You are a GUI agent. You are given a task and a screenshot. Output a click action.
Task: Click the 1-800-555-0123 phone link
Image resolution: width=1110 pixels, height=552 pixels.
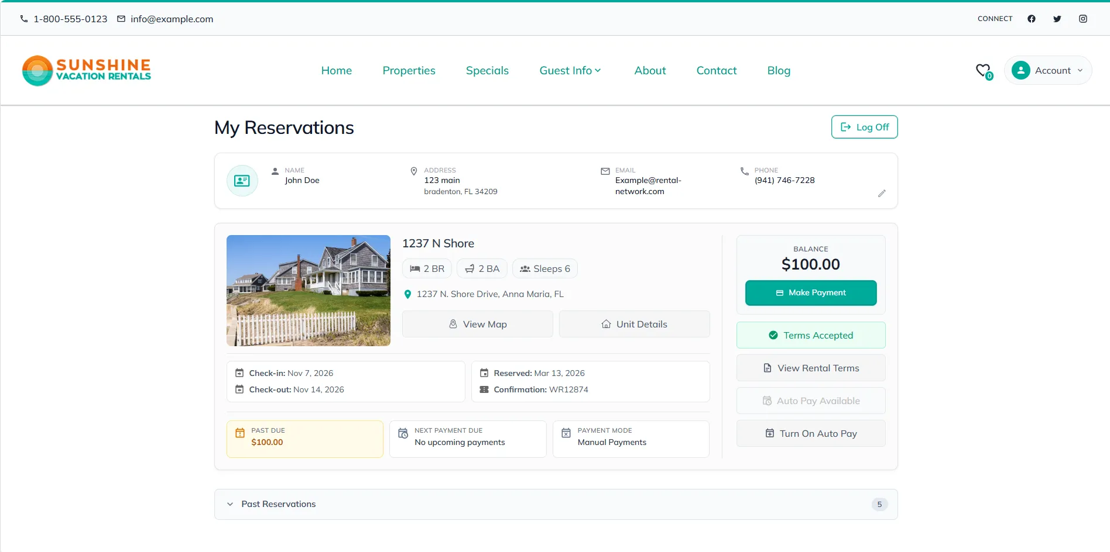tap(70, 19)
